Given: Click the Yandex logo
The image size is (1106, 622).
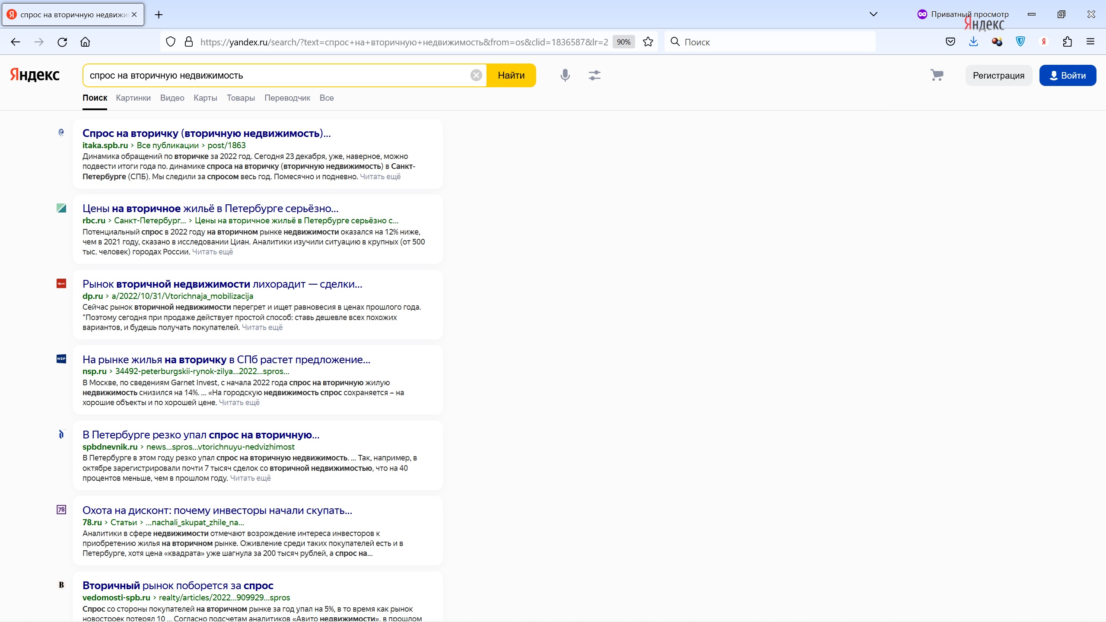Looking at the screenshot, I should click(x=35, y=75).
